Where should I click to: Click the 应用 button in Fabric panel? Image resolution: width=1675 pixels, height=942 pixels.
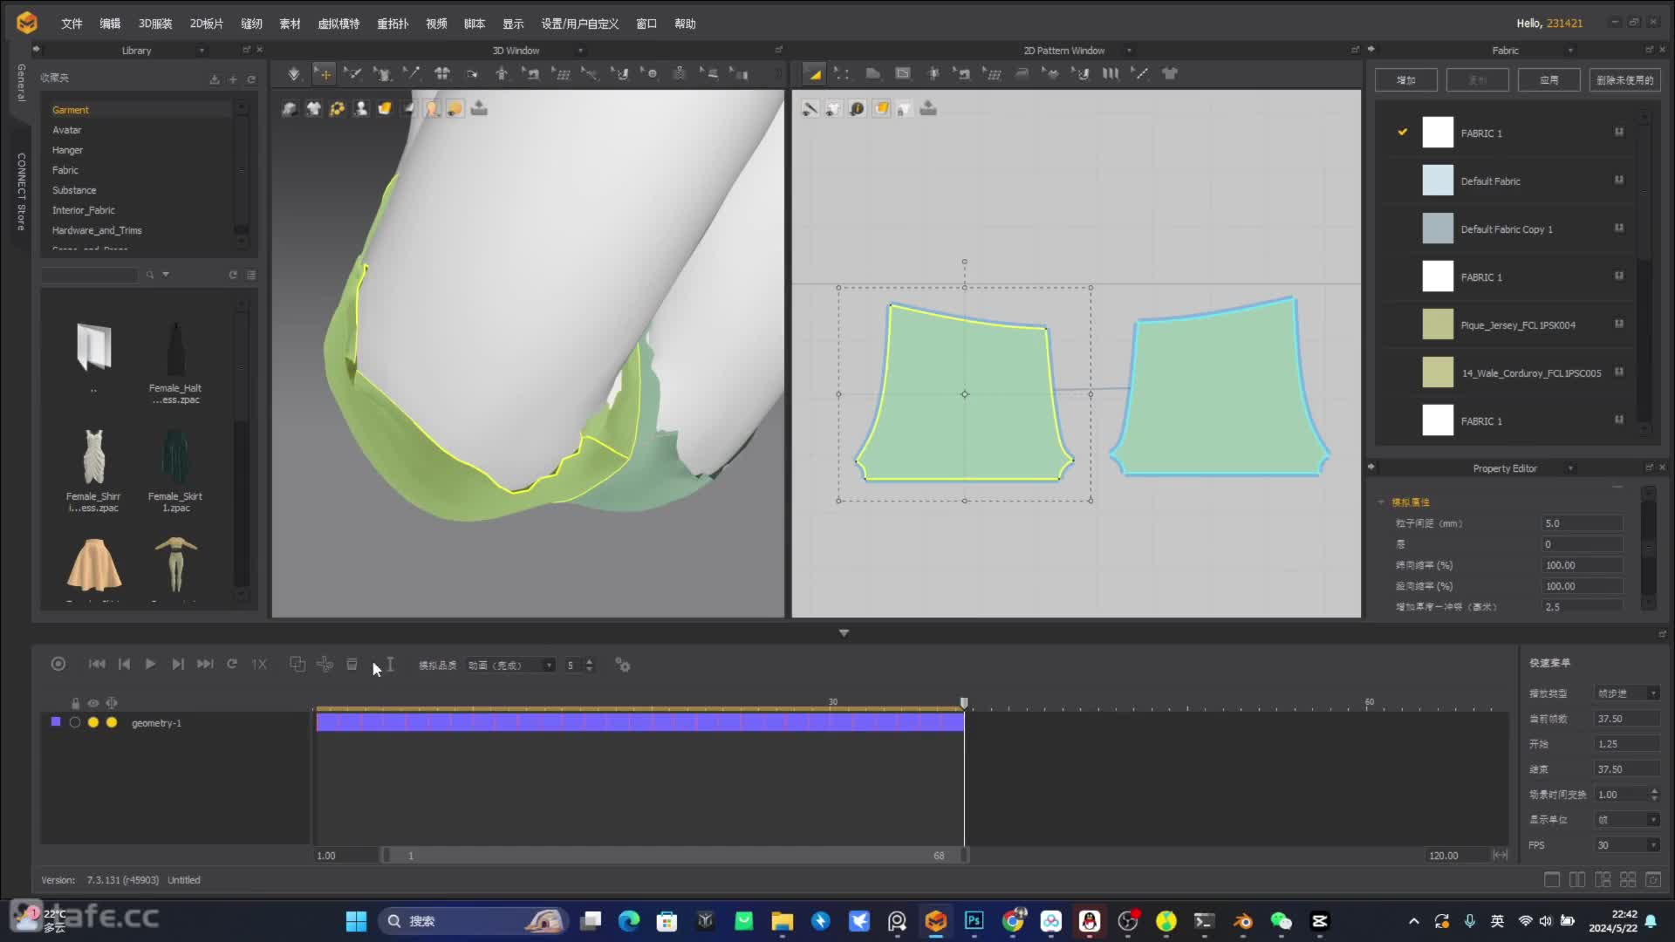click(1549, 80)
